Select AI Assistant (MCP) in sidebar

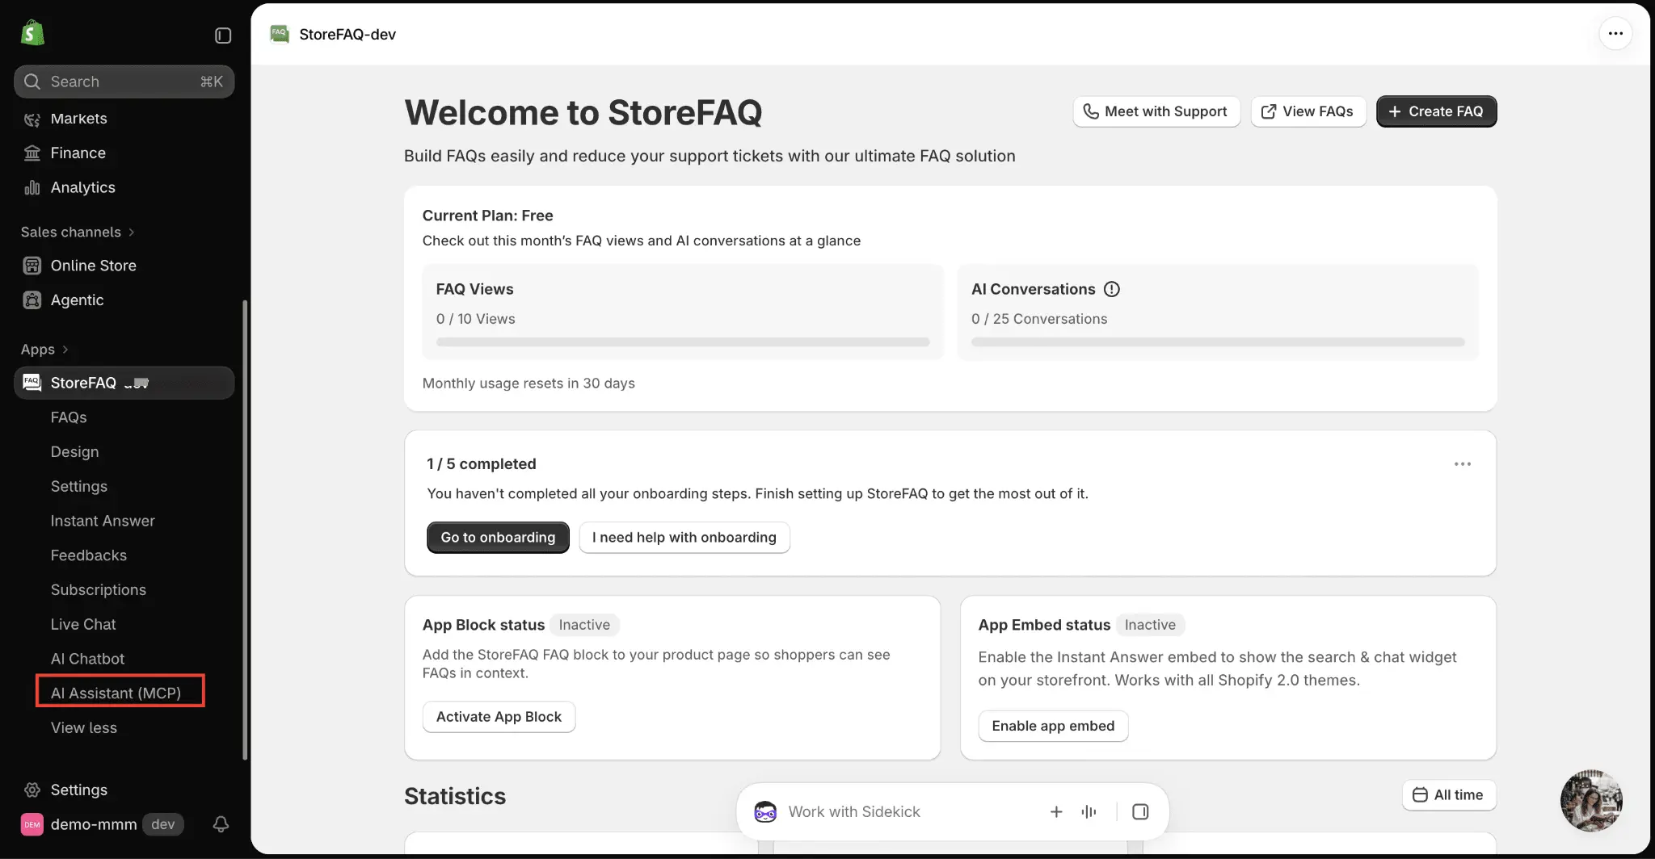click(116, 693)
